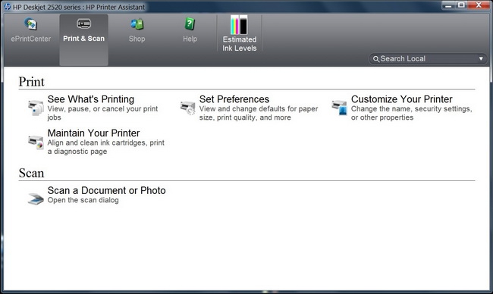This screenshot has height=294, width=493.
Task: Switch to the Shop tab label
Action: (137, 39)
